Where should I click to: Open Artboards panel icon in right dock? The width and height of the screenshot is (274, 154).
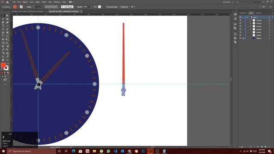235,34
